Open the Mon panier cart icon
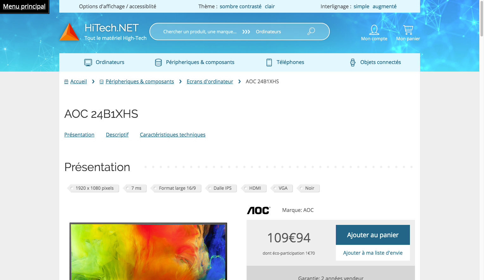Viewport: 484px width, 280px height. (408, 30)
